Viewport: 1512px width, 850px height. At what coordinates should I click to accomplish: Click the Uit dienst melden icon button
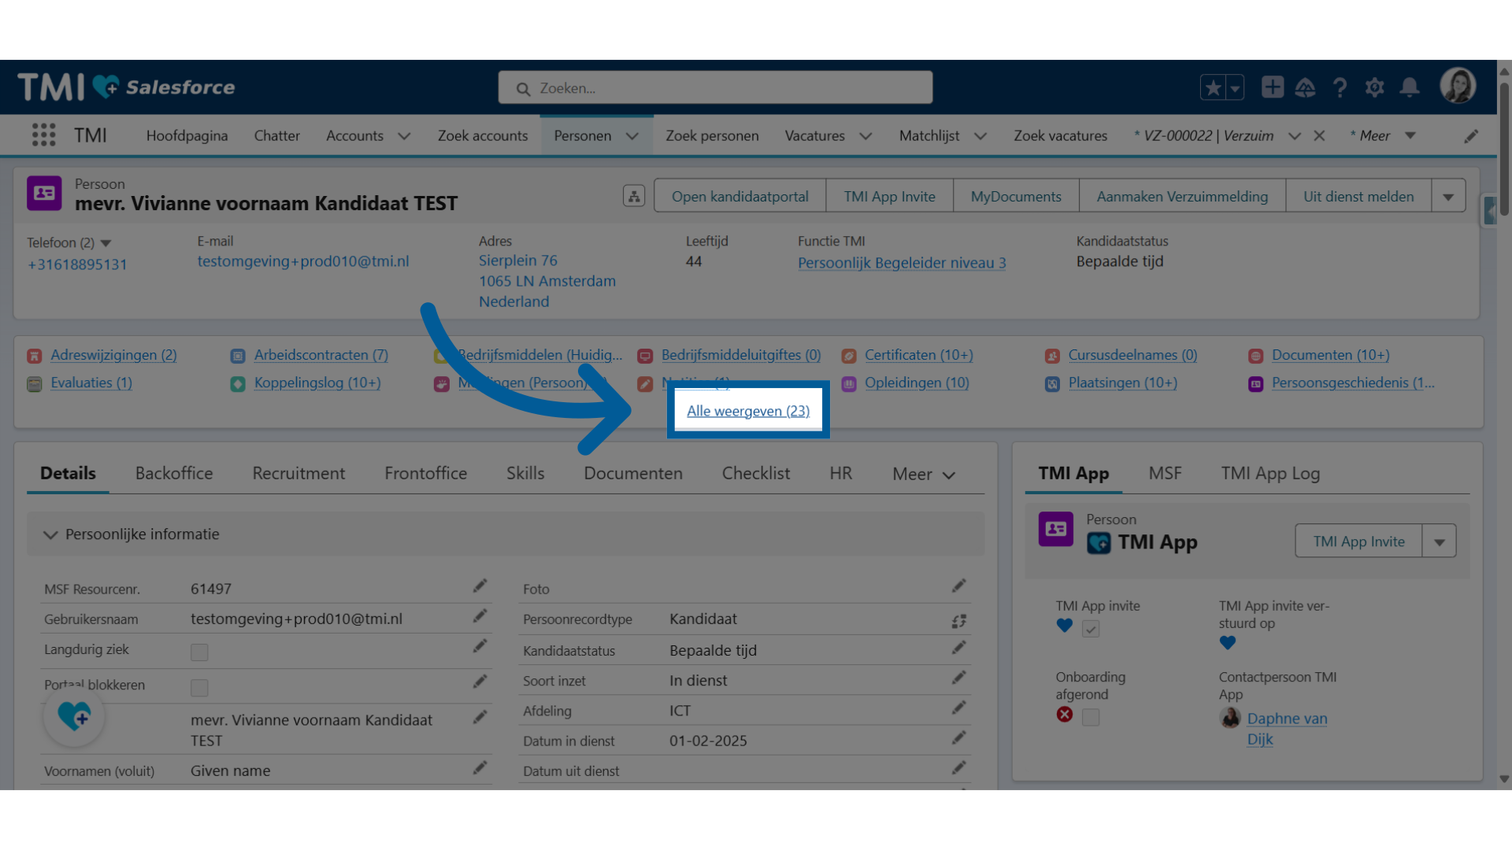(1358, 195)
